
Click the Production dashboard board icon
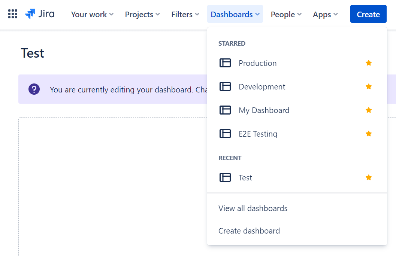click(x=225, y=63)
